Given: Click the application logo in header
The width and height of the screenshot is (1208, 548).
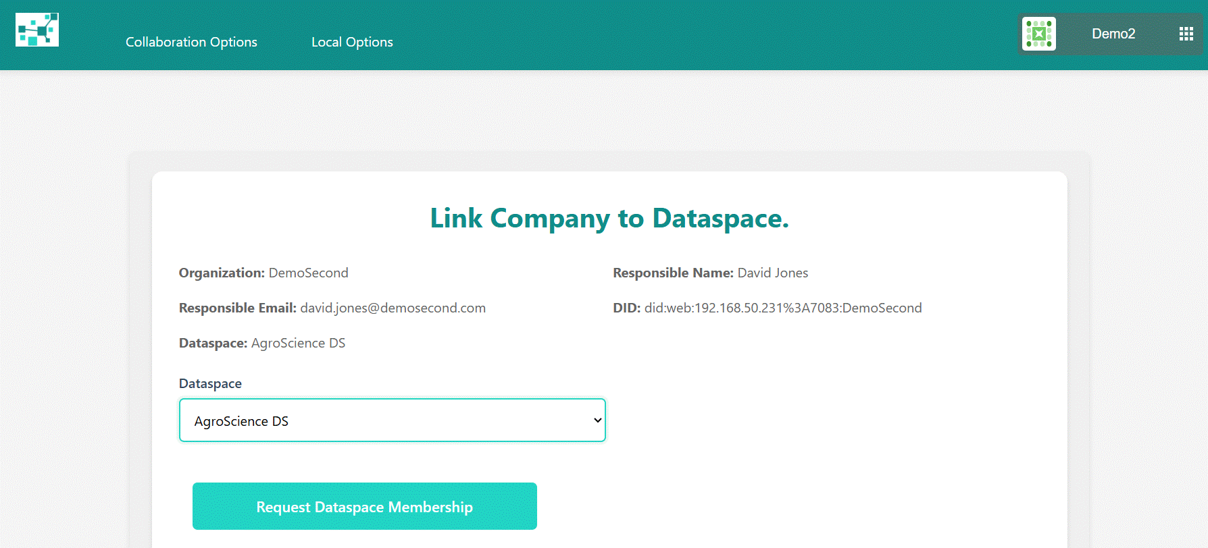Looking at the screenshot, I should point(37,30).
